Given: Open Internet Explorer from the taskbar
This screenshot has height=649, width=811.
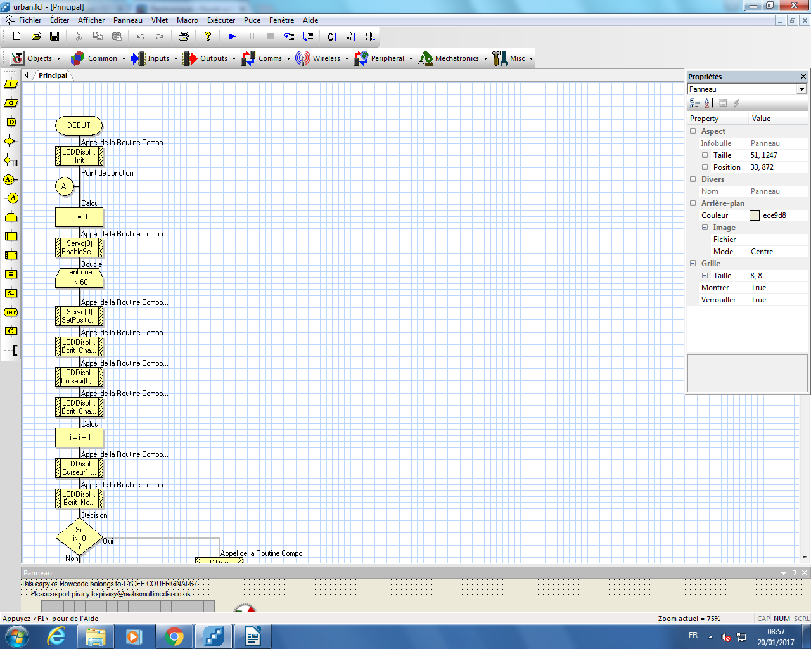Looking at the screenshot, I should coord(56,636).
